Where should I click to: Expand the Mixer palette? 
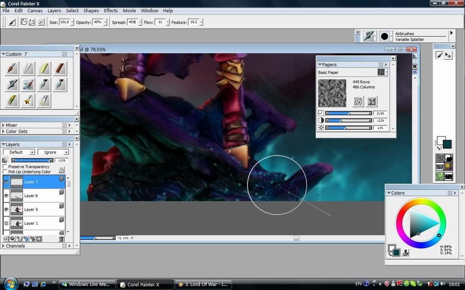pos(3,125)
